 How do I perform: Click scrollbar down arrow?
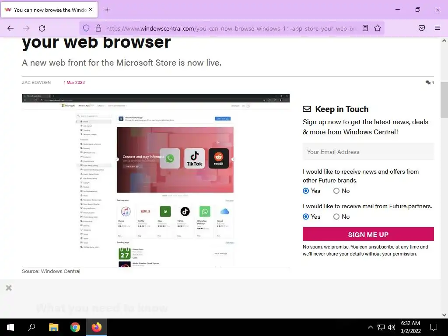[x=444, y=315]
